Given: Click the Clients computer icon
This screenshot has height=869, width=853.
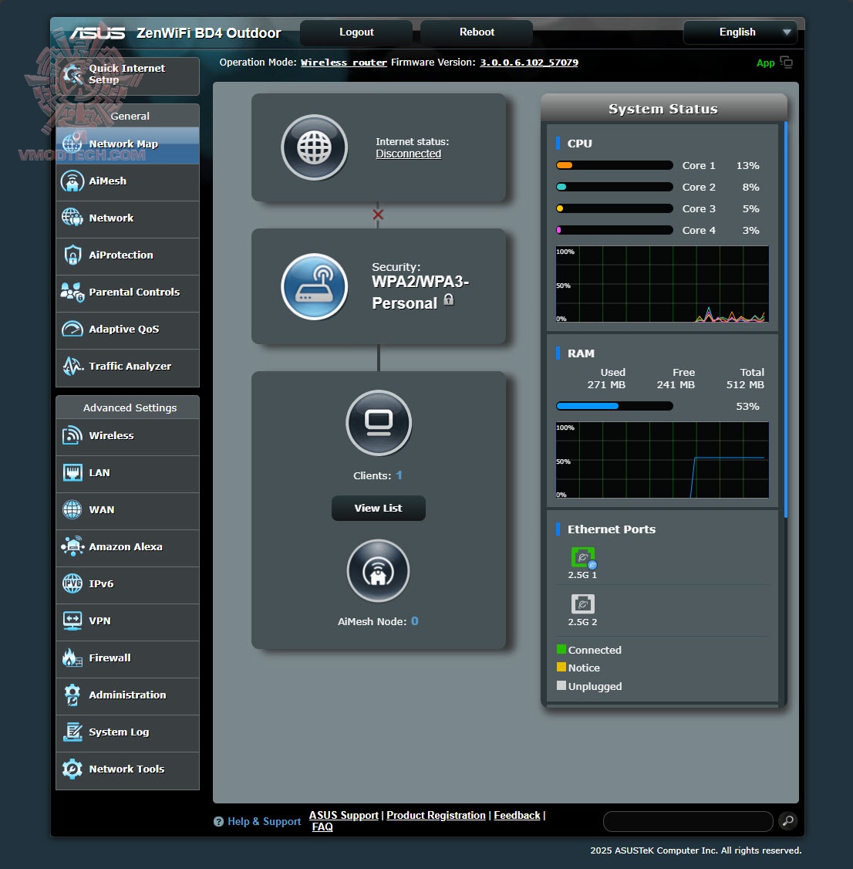Looking at the screenshot, I should pos(379,423).
